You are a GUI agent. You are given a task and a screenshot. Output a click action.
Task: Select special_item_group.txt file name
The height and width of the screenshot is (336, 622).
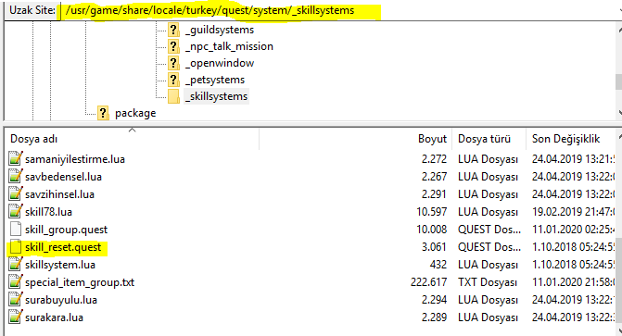pyautogui.click(x=80, y=282)
